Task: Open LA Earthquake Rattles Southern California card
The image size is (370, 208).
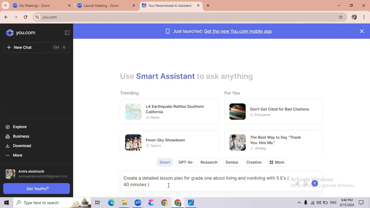Action: (x=169, y=112)
